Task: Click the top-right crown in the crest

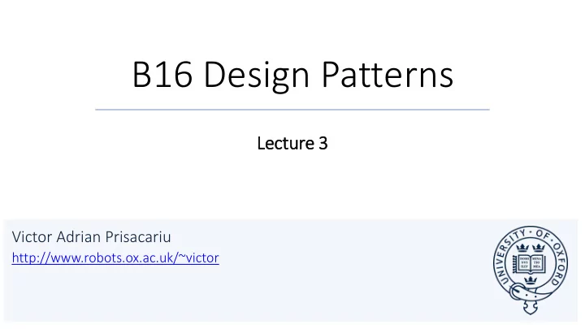Action: tap(539, 248)
